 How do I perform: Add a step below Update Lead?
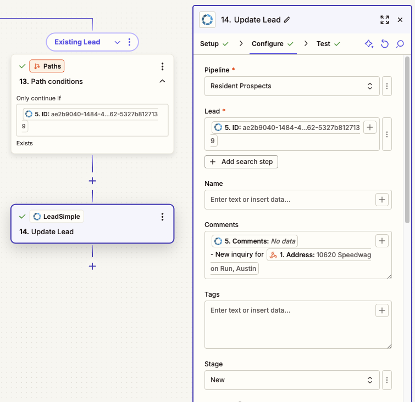point(92,266)
